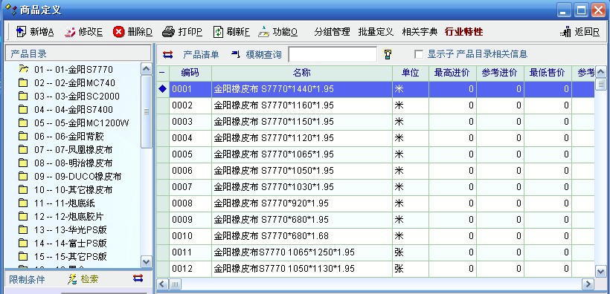
Task: Click the 打印P printer icon
Action: (168, 32)
